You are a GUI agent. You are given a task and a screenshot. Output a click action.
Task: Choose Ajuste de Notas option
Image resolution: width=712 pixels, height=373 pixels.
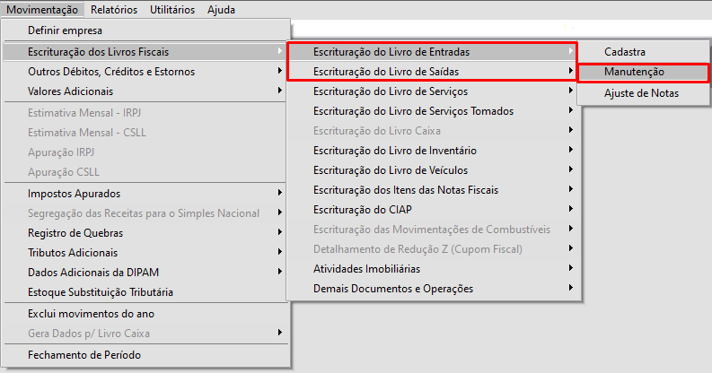pyautogui.click(x=644, y=93)
